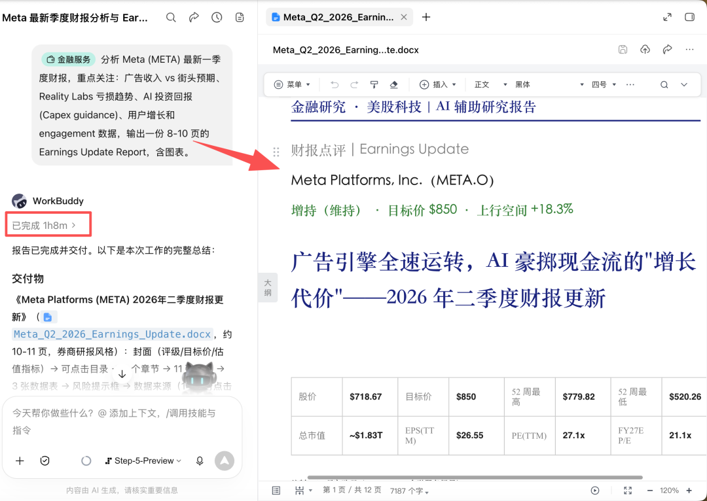Close the Meta_Q2_2026_Earnin... tab
The width and height of the screenshot is (707, 501).
(404, 17)
